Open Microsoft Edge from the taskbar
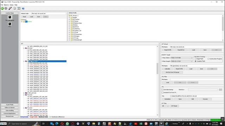Image resolution: width=225 pixels, height=126 pixels. point(57,124)
